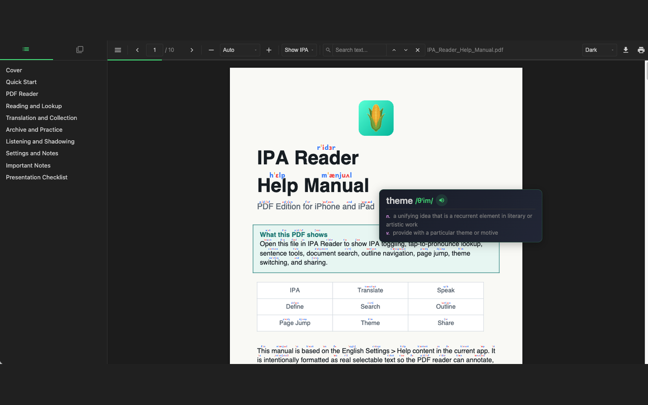
Task: Switch to the page thumbnails tab
Action: click(79, 50)
